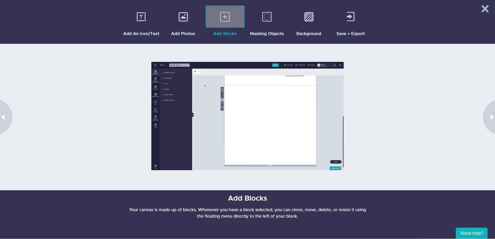Close the tutorial overlay with the X
The image size is (495, 239).
tap(485, 9)
